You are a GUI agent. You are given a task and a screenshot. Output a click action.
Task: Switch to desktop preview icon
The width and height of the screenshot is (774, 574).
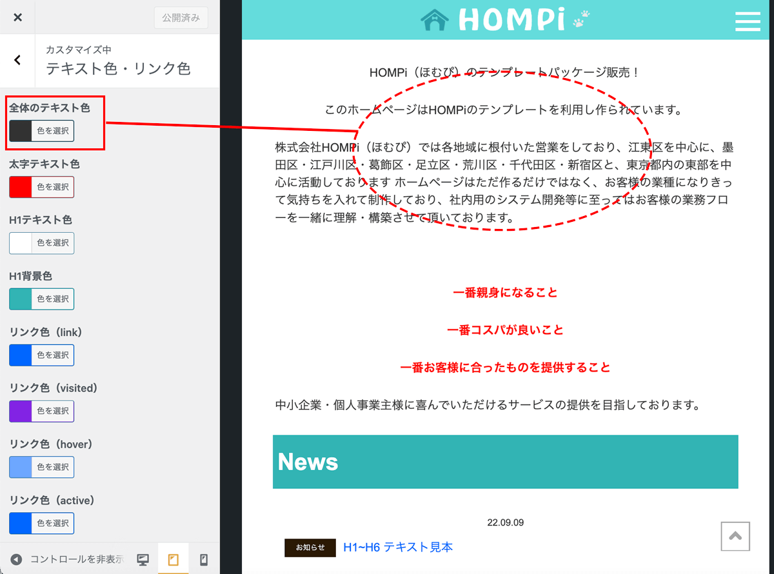pos(143,560)
